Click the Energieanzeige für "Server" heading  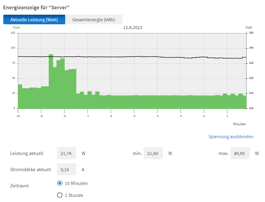pos(36,7)
